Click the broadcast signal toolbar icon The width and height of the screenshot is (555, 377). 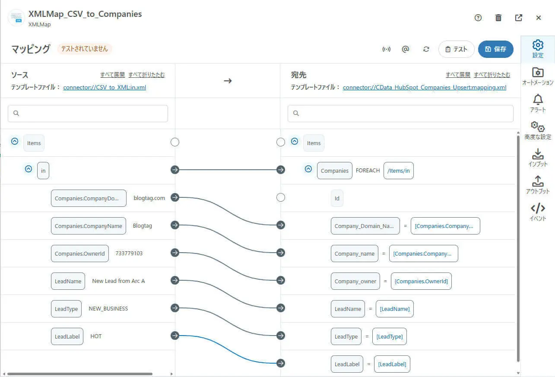point(387,49)
